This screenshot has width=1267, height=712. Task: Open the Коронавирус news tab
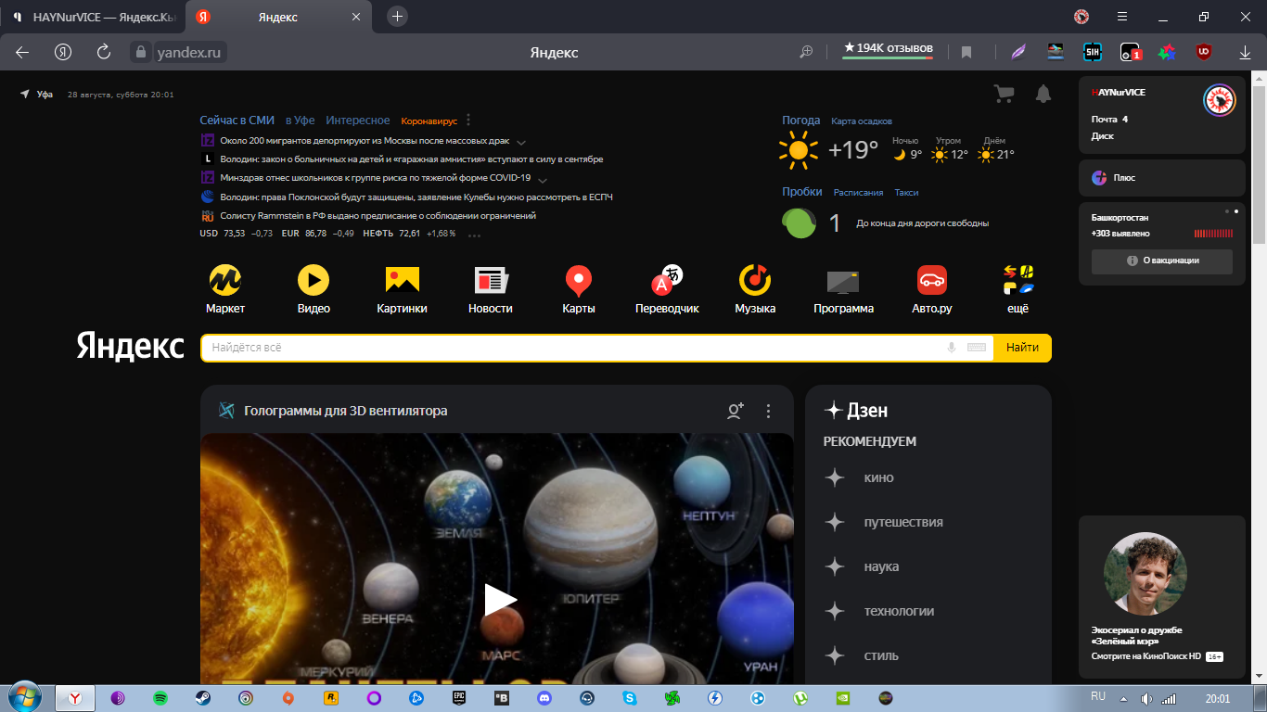429,121
